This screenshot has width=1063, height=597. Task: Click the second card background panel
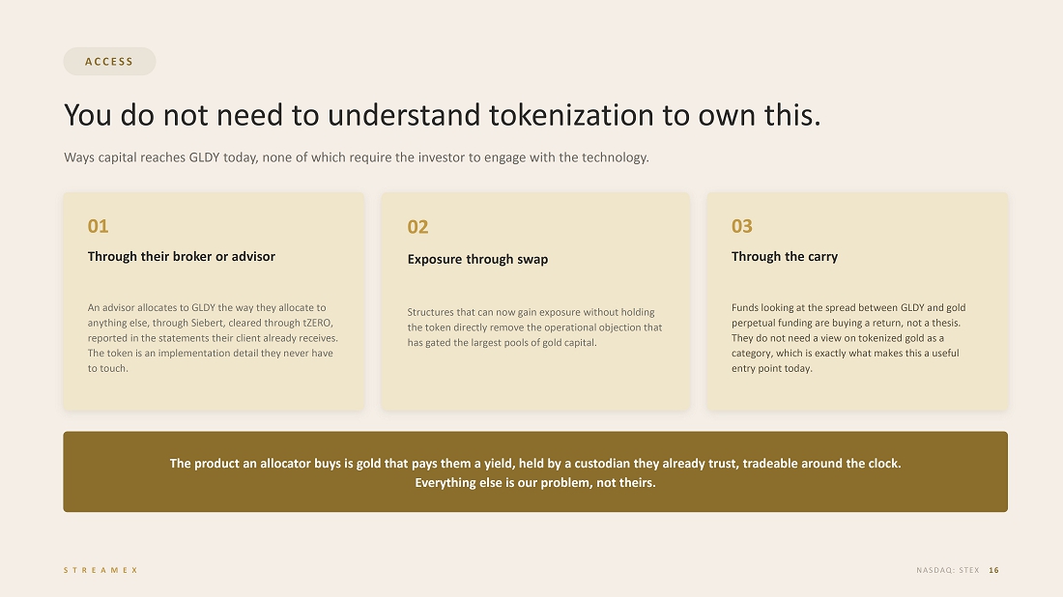pyautogui.click(x=535, y=301)
